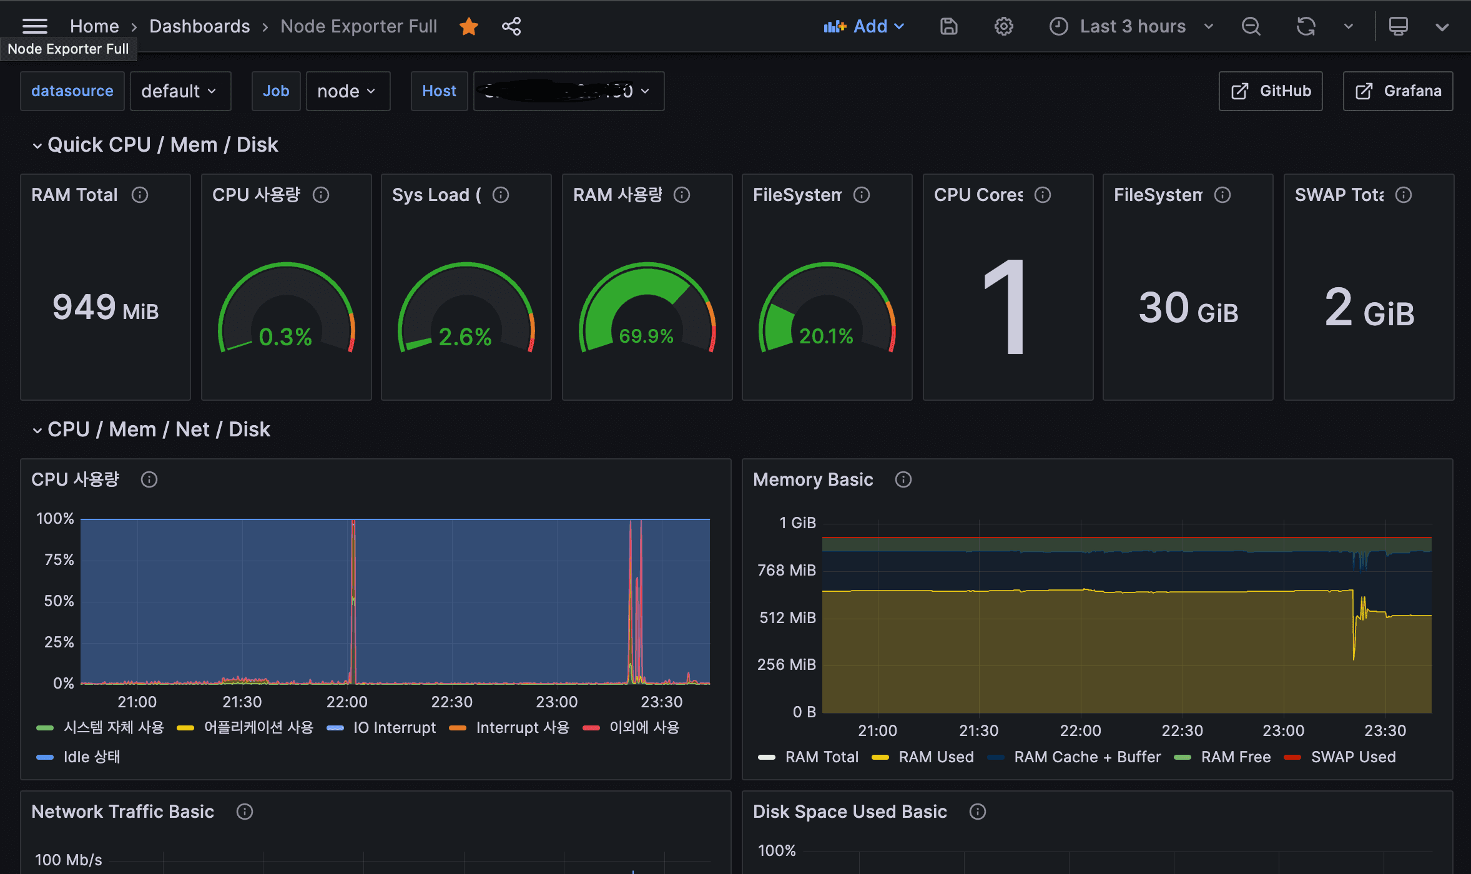Click the share dashboard icon
1471x874 pixels.
coord(511,26)
